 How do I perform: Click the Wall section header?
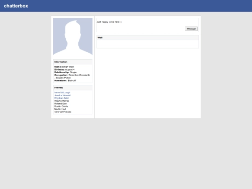[147, 38]
